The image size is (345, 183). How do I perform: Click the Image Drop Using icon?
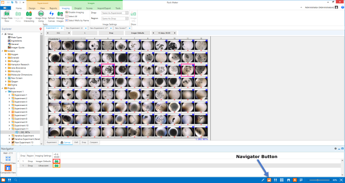pyautogui.click(x=41, y=14)
